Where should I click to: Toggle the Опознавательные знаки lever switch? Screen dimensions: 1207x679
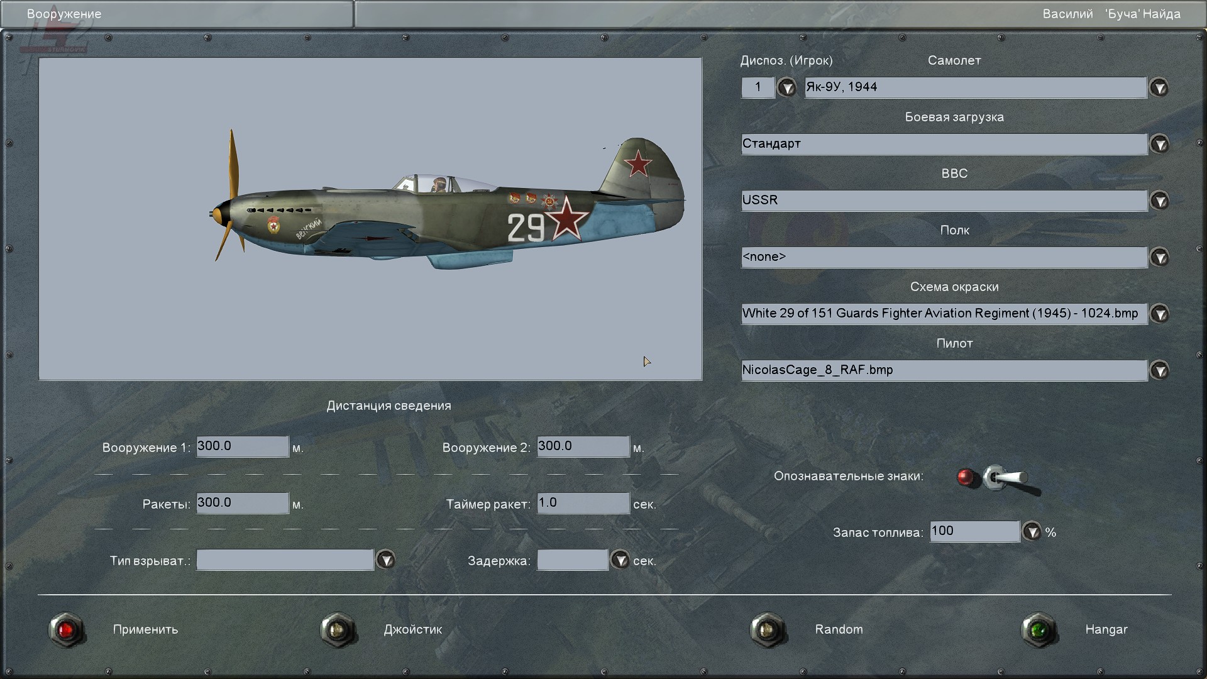point(1006,479)
